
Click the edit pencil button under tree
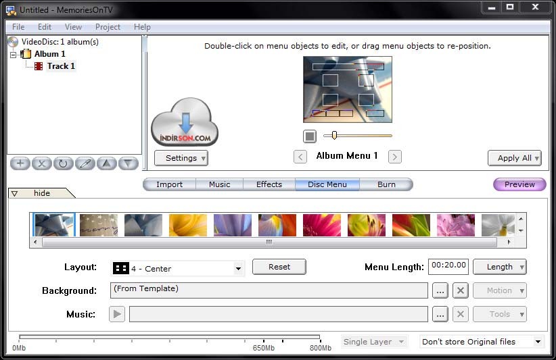point(85,163)
